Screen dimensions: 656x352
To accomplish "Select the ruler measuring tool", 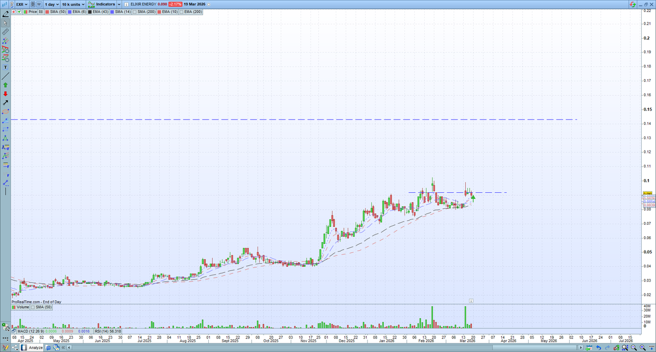I will (5, 32).
